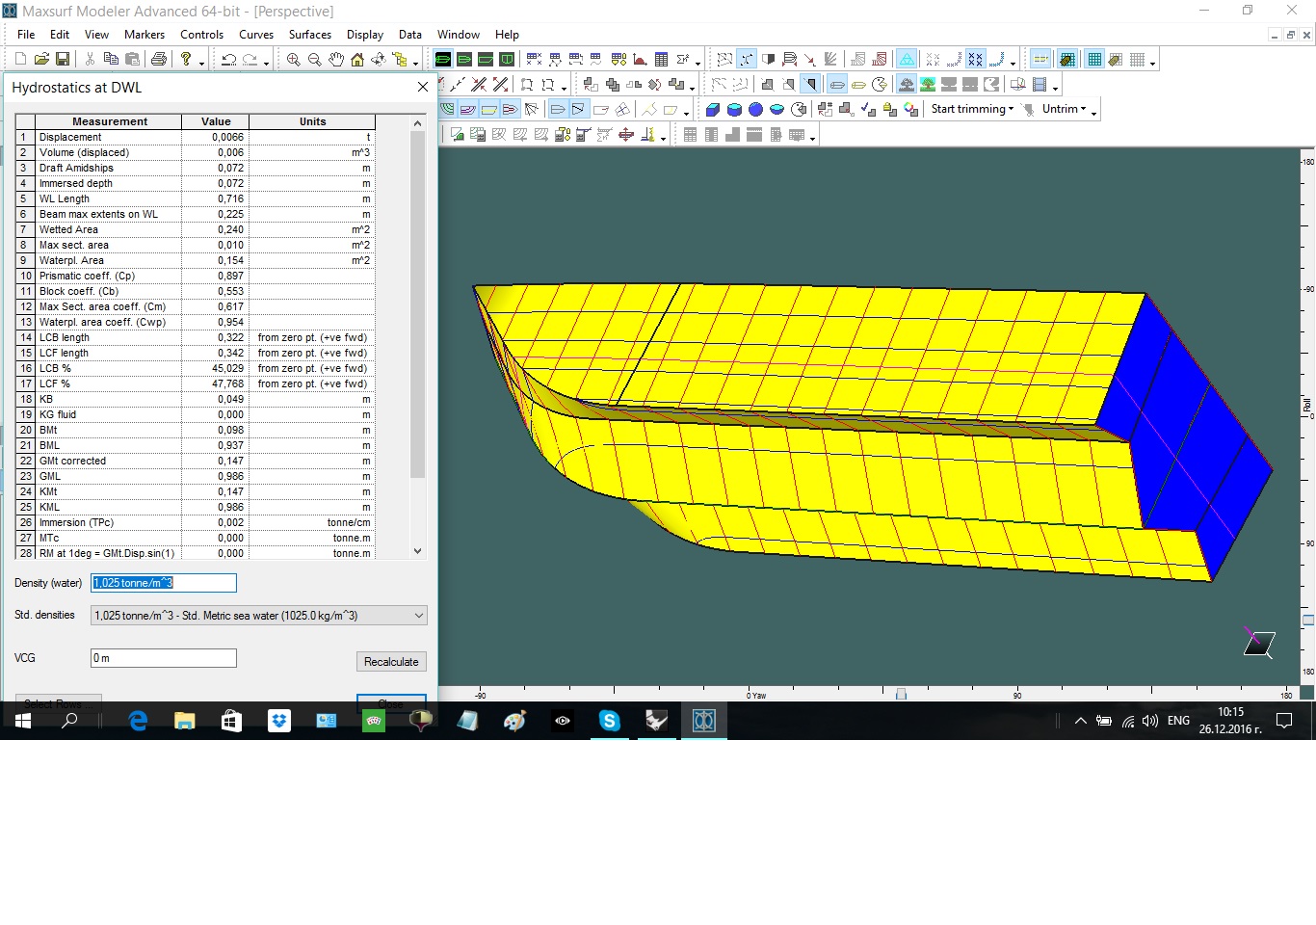Open the Surfaces menu
Screen dimensions: 1316x925
[x=309, y=35]
